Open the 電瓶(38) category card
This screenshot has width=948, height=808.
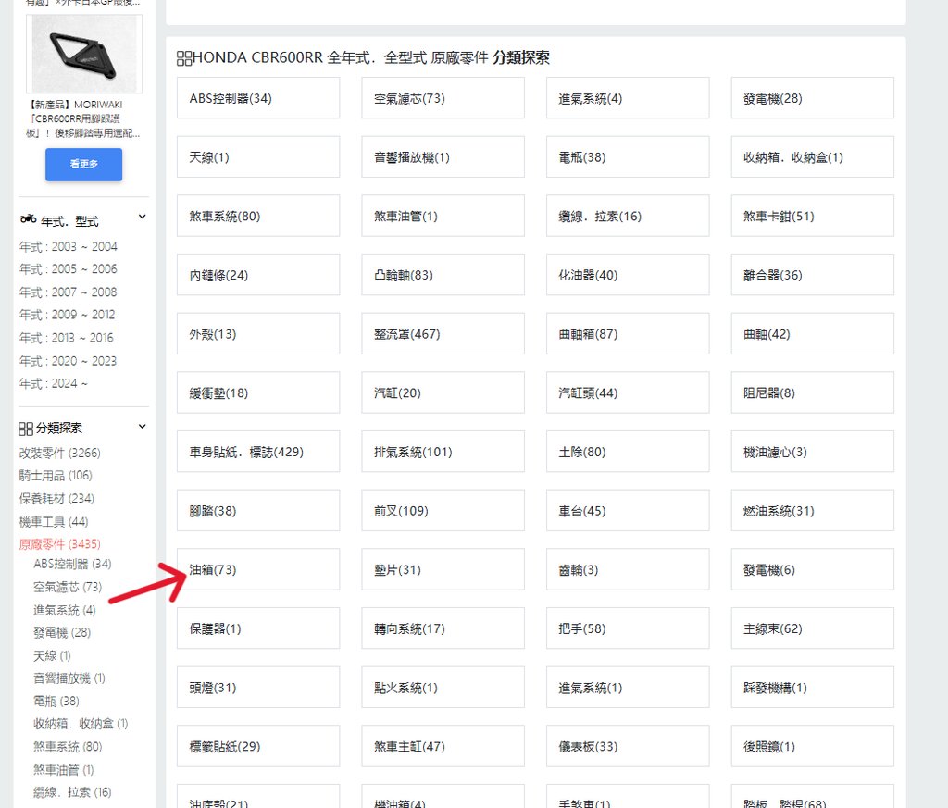tap(628, 157)
